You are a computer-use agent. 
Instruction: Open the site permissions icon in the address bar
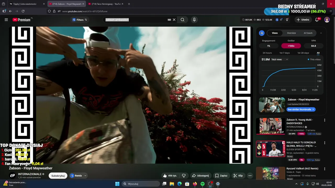59,11
